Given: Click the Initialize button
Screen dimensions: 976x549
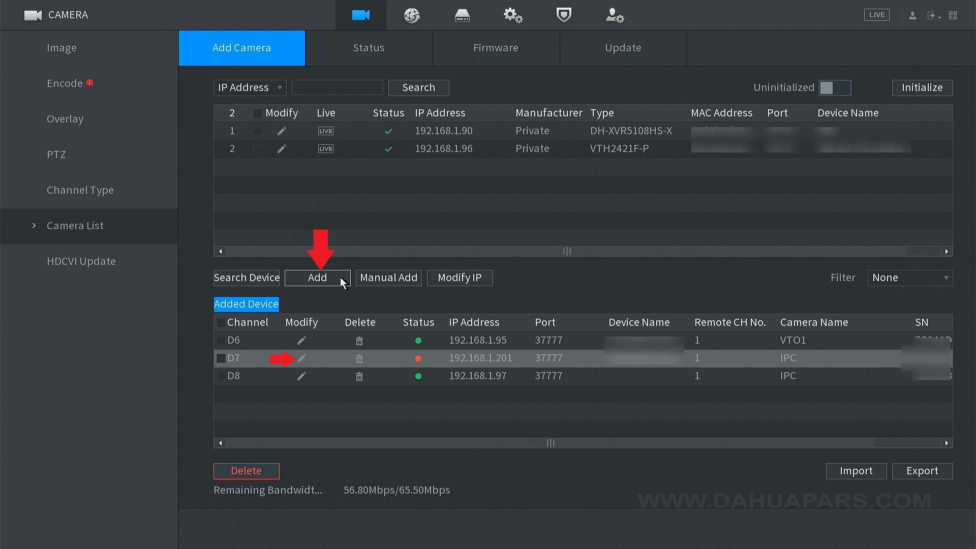Looking at the screenshot, I should [x=922, y=87].
